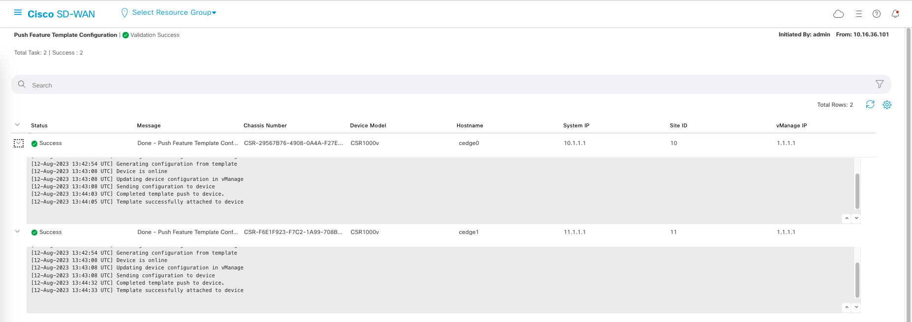Viewport: 912px width, 322px height.
Task: Click the filter funnel icon
Action: tap(879, 84)
